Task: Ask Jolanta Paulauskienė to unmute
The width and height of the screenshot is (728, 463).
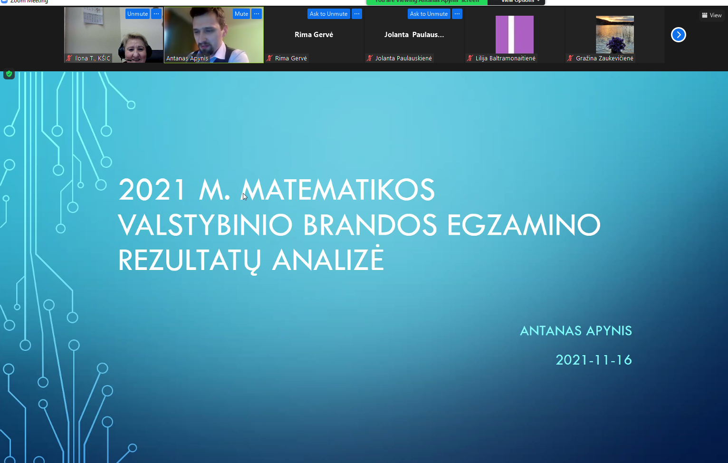Action: tap(429, 14)
